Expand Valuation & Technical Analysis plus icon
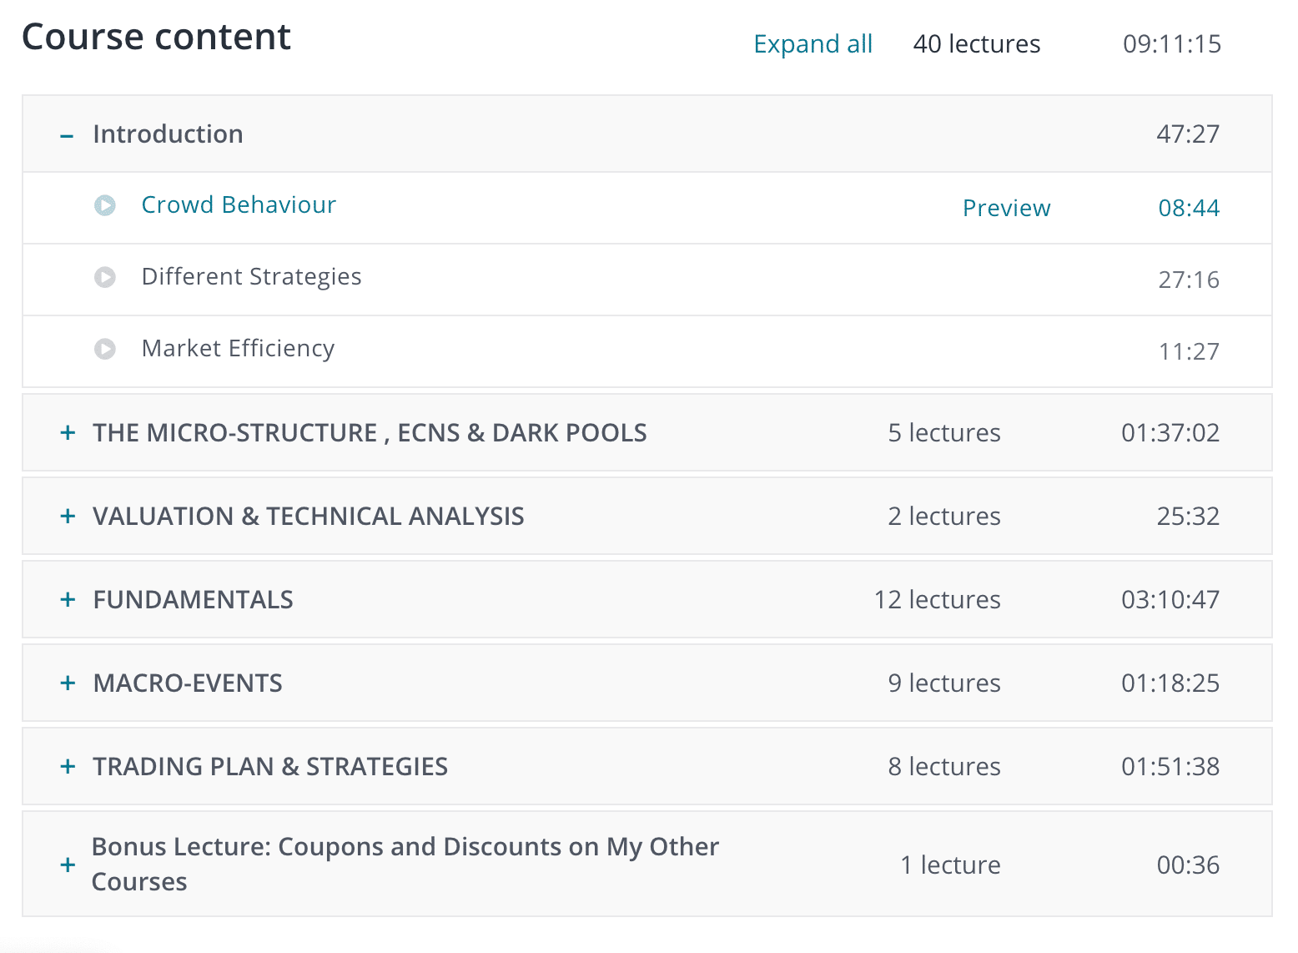The height and width of the screenshot is (953, 1298). pyautogui.click(x=68, y=516)
